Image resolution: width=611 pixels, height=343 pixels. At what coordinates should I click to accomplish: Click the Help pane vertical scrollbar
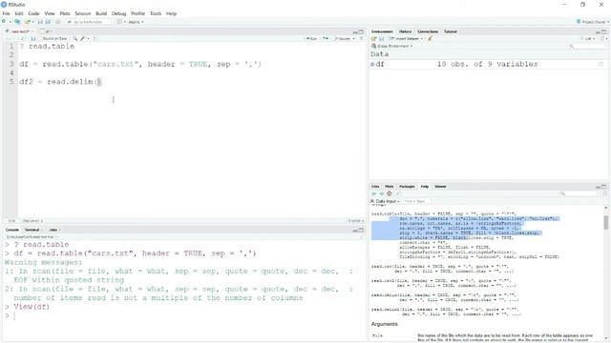pos(606,223)
